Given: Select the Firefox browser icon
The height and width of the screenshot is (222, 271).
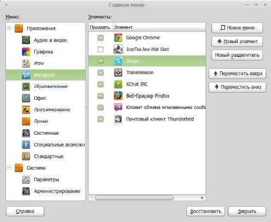Looking at the screenshot, I should click(118, 96).
